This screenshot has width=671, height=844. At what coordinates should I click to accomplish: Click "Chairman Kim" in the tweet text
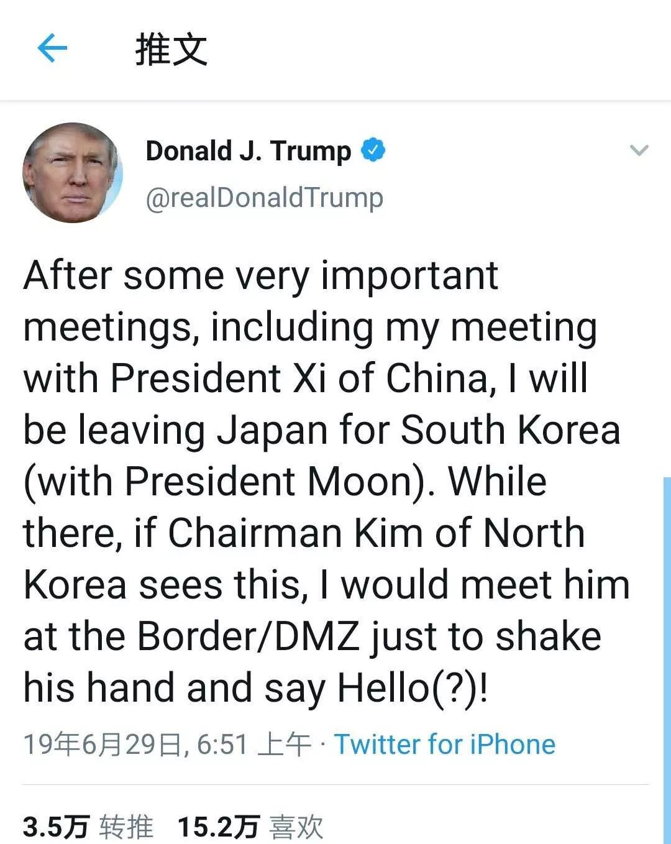[x=295, y=533]
